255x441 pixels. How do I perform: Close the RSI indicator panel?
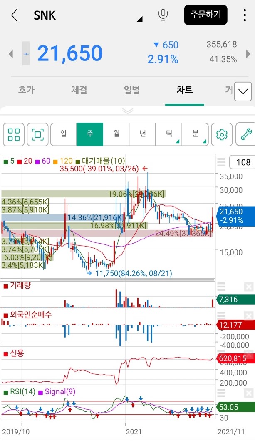pos(248,393)
